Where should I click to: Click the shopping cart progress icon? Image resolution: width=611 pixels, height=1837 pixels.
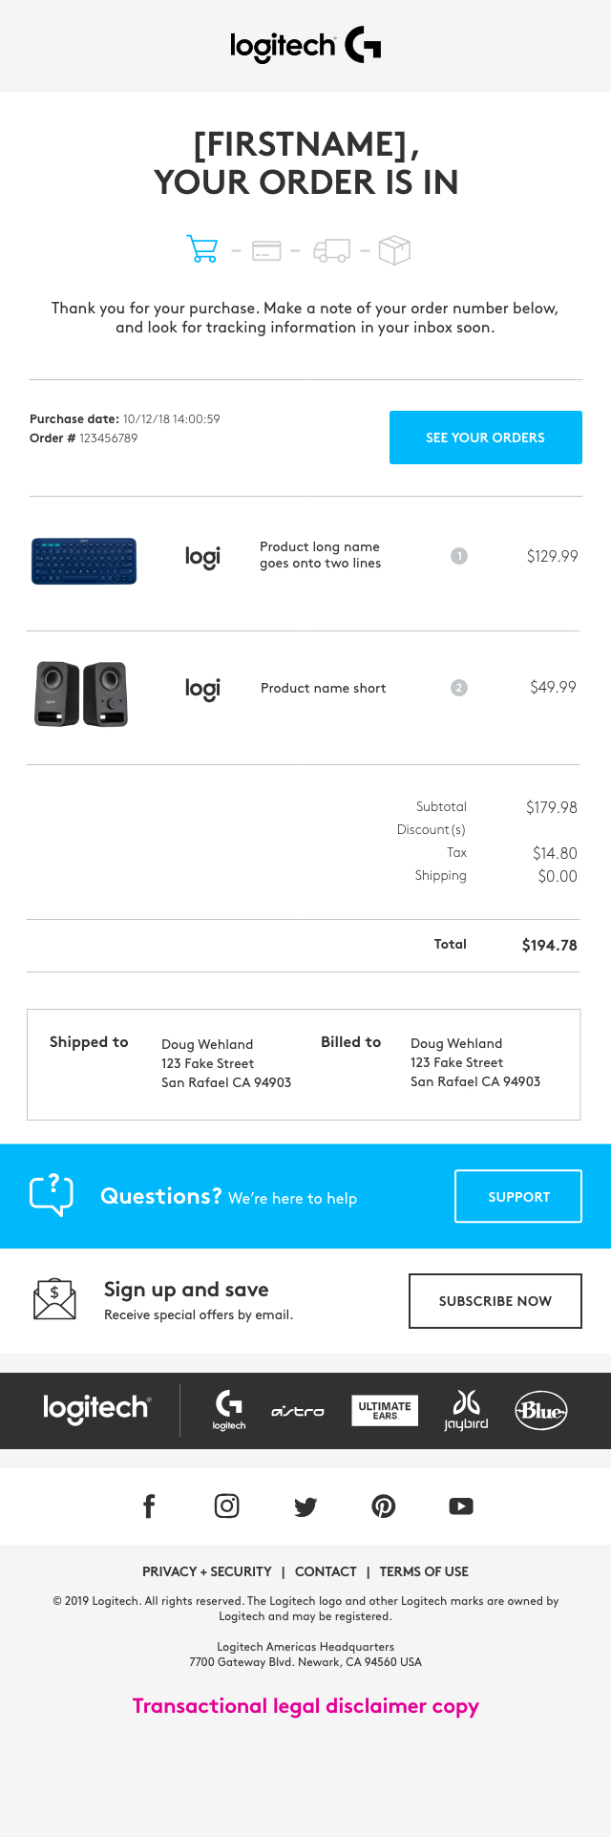point(201,249)
